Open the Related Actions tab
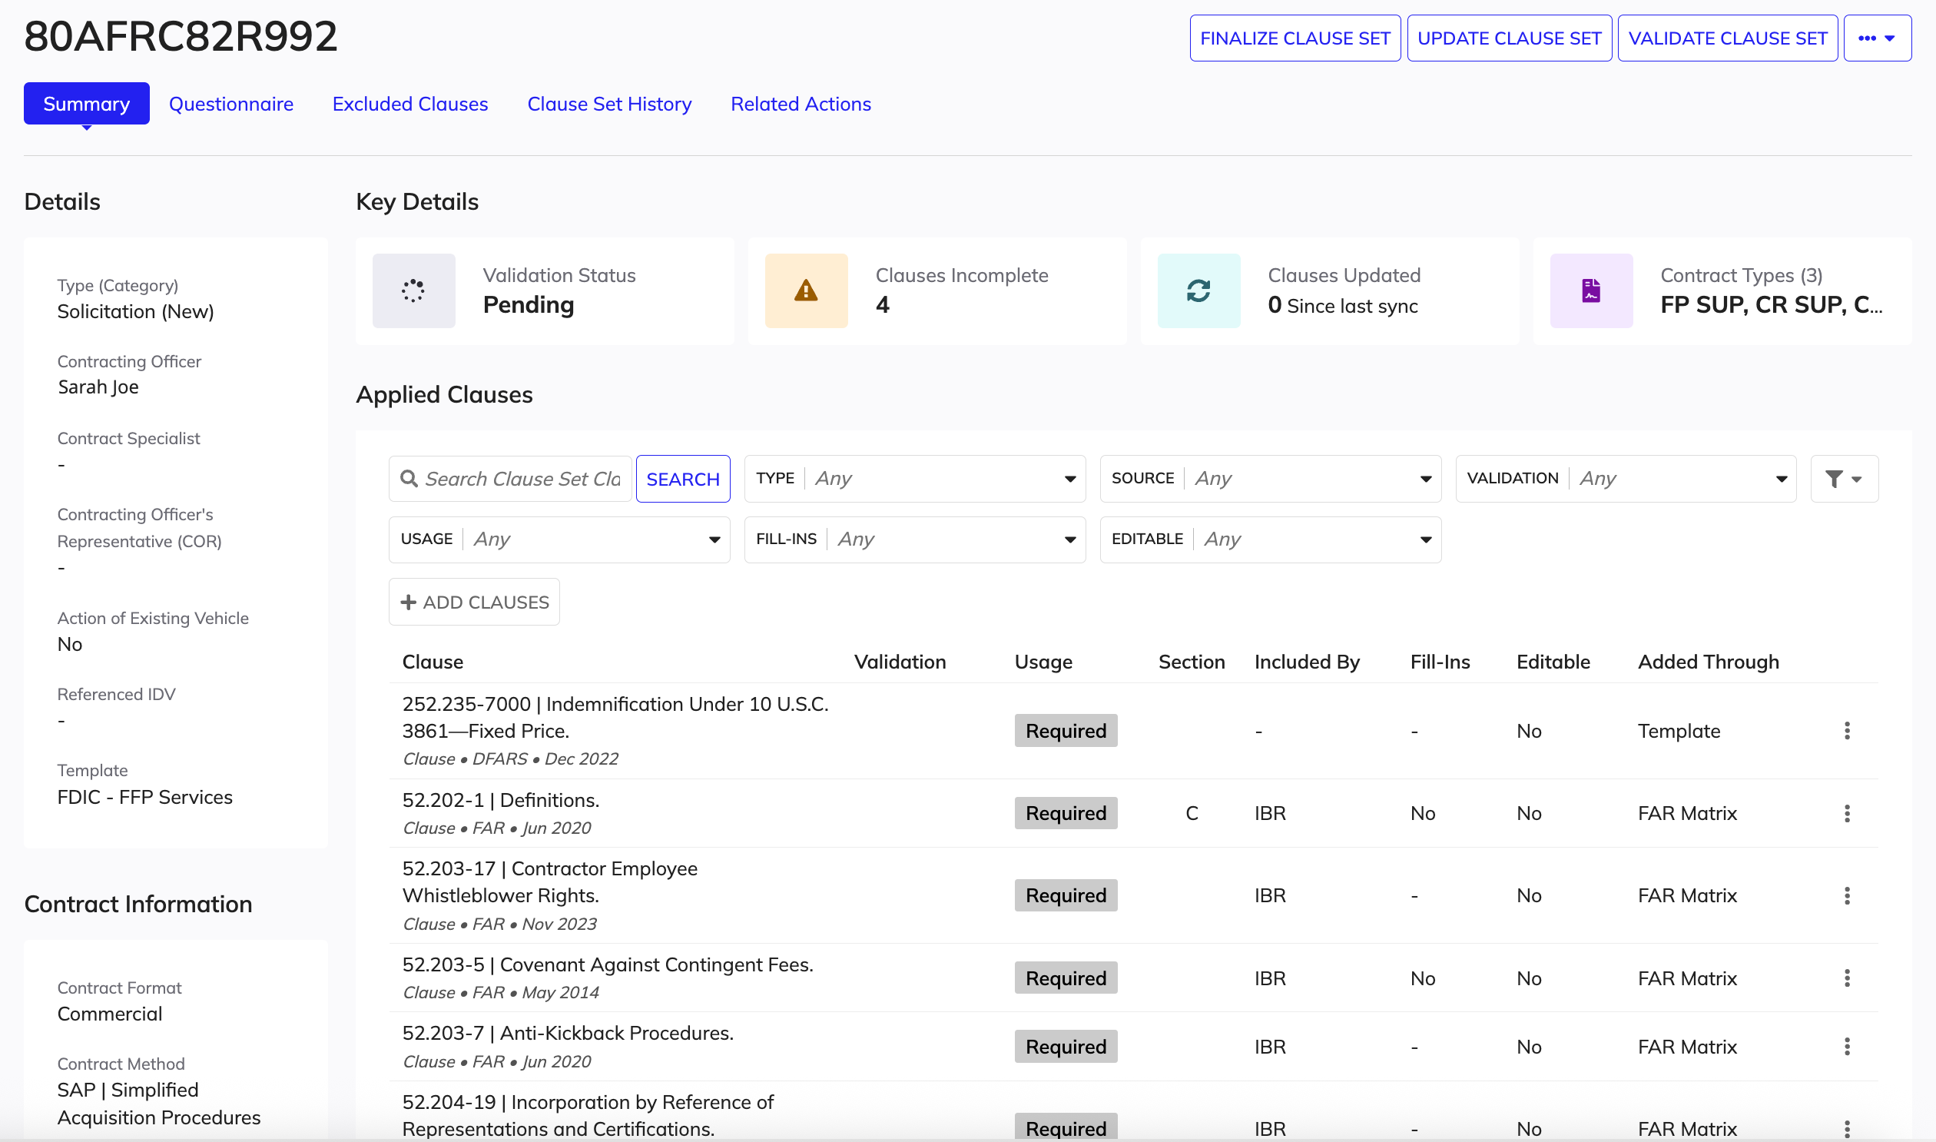 801,104
